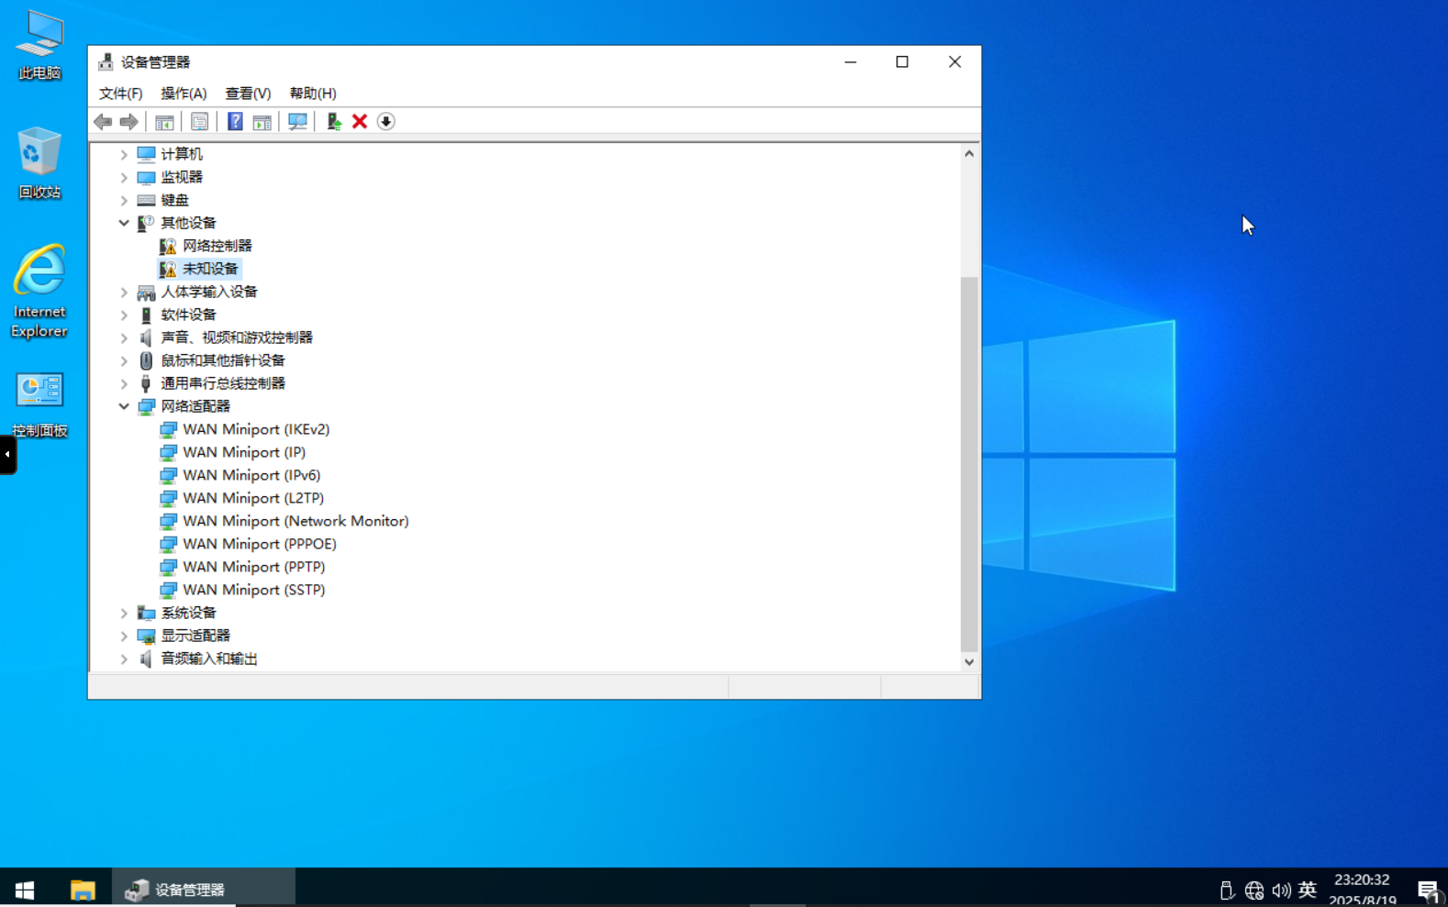Screen dimensions: 1448x907
Task: Expand the 键盘 category
Action: 124,200
